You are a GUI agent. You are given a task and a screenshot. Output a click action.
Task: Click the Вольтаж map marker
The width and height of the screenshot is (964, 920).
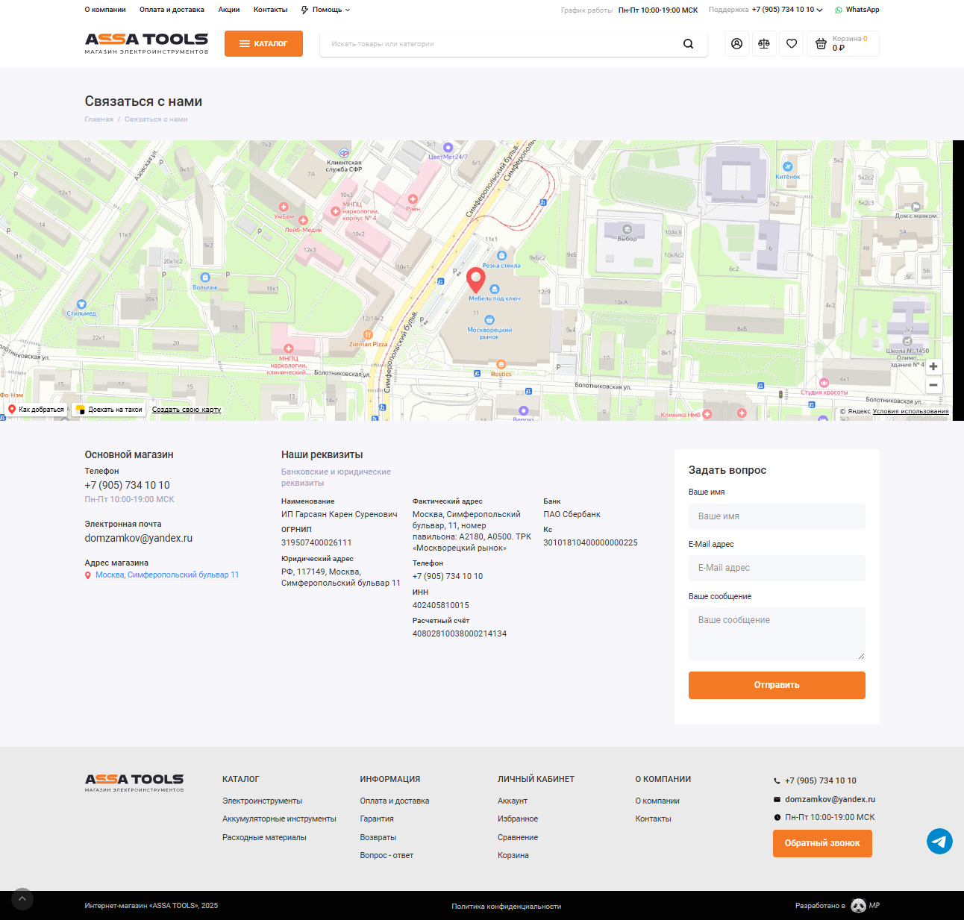(205, 278)
